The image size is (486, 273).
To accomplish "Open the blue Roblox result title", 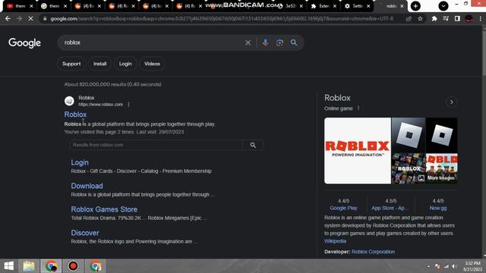I will (75, 115).
